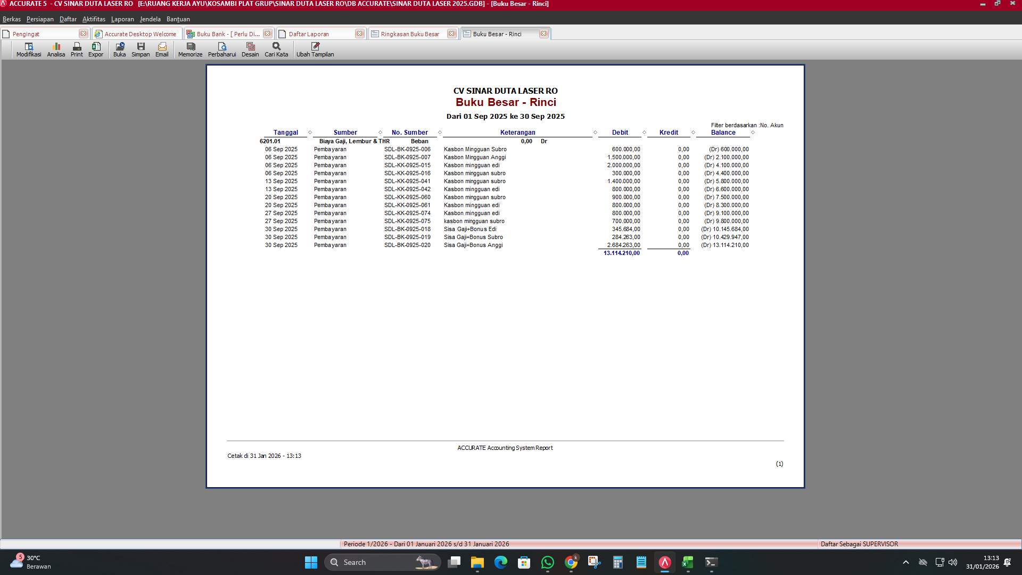Open the Laporan menu
The height and width of the screenshot is (575, 1022).
click(x=122, y=19)
